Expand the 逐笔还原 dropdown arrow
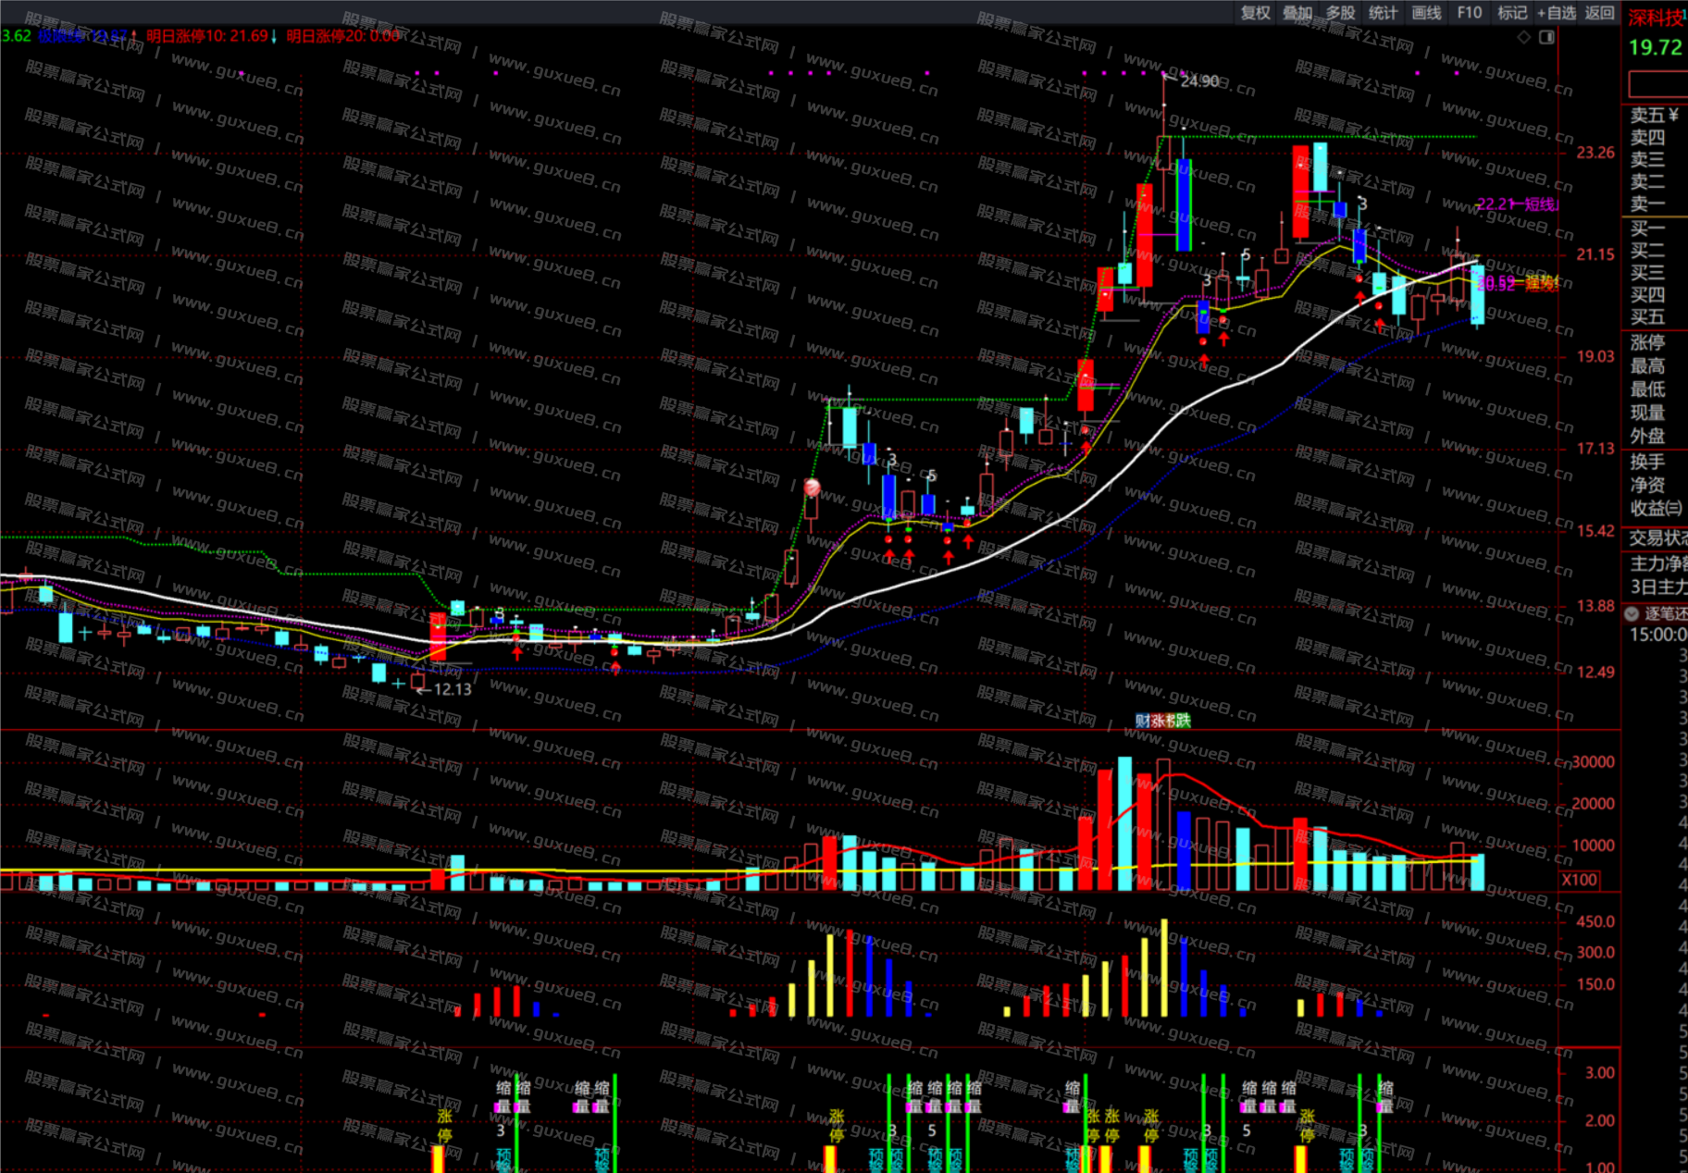Image resolution: width=1688 pixels, height=1173 pixels. pyautogui.click(x=1632, y=613)
